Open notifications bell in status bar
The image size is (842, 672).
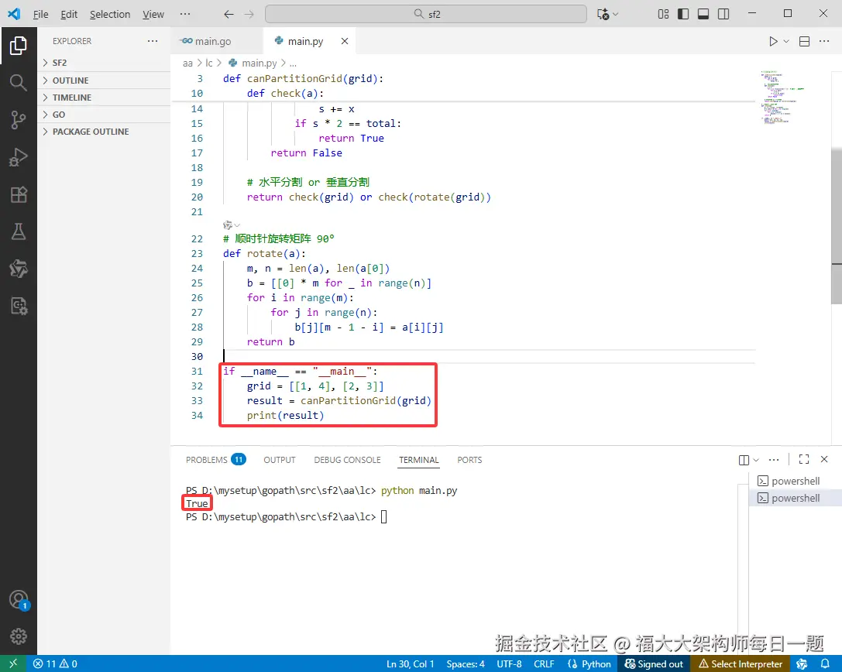tap(826, 664)
